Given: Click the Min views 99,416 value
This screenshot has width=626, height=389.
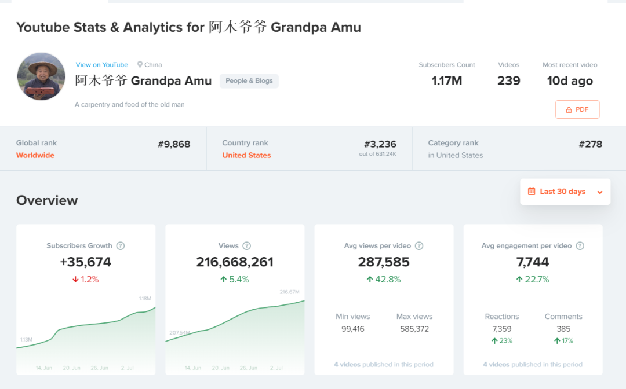Looking at the screenshot, I should (x=353, y=329).
